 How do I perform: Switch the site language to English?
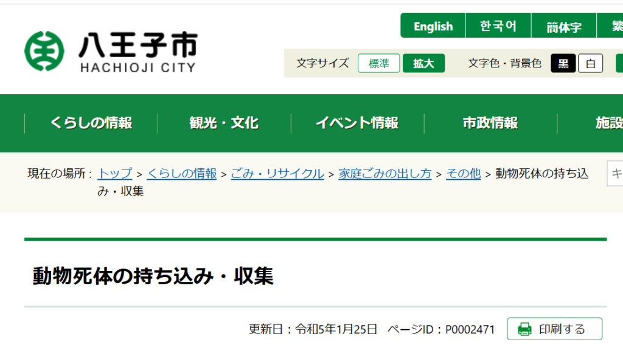tap(433, 26)
